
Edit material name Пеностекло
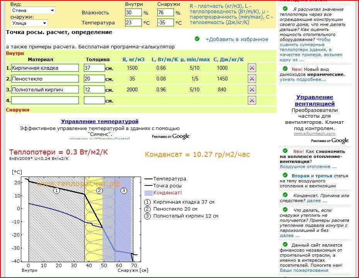45,79
